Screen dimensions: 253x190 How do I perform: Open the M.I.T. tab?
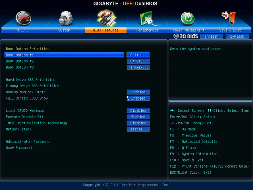pyautogui.click(x=22, y=30)
